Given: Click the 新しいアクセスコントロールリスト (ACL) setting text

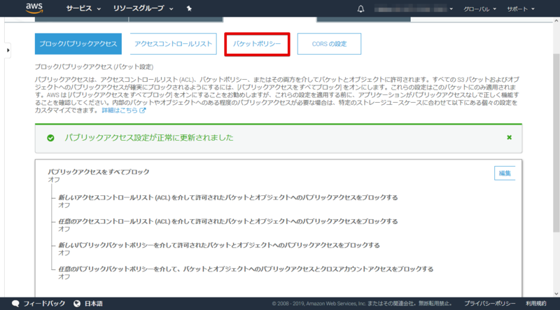Looking at the screenshot, I should coord(228,197).
